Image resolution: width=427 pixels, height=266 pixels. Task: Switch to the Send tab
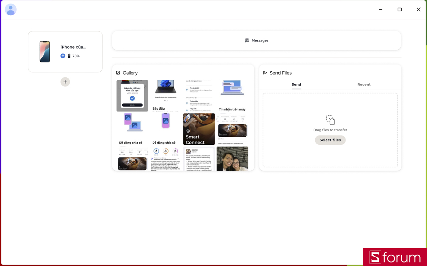296,84
